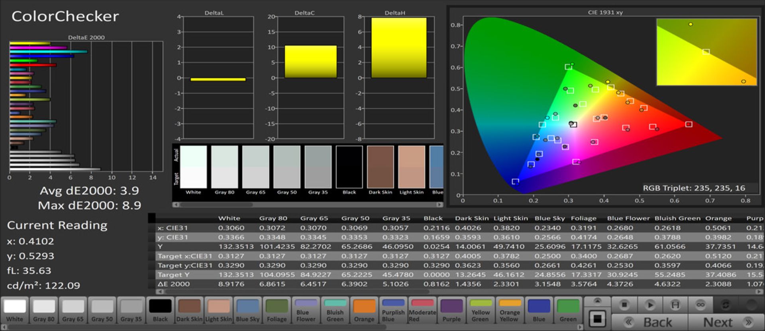Expand the panel with the up arrow above the pattern icon
Screen dimensions: 765x331
[x=597, y=301]
